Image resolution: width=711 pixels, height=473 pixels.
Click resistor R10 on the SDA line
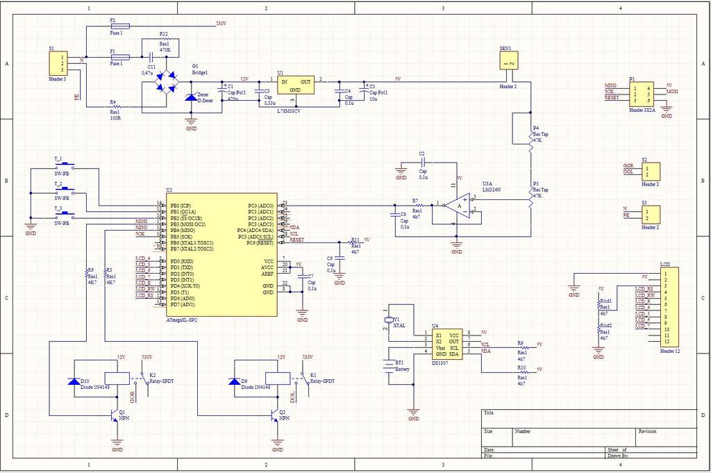524,372
